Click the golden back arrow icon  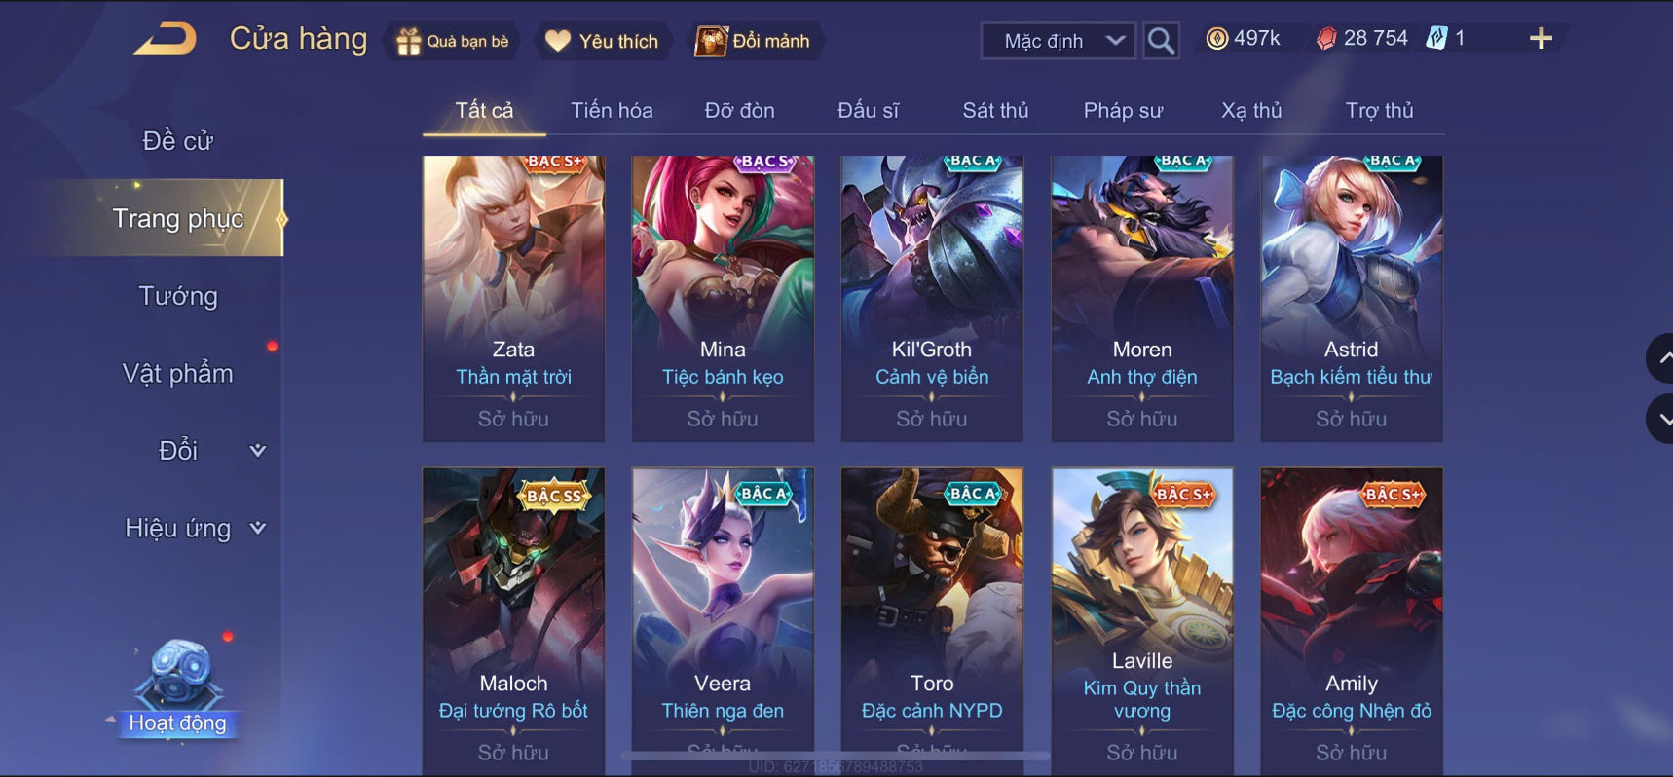click(166, 39)
